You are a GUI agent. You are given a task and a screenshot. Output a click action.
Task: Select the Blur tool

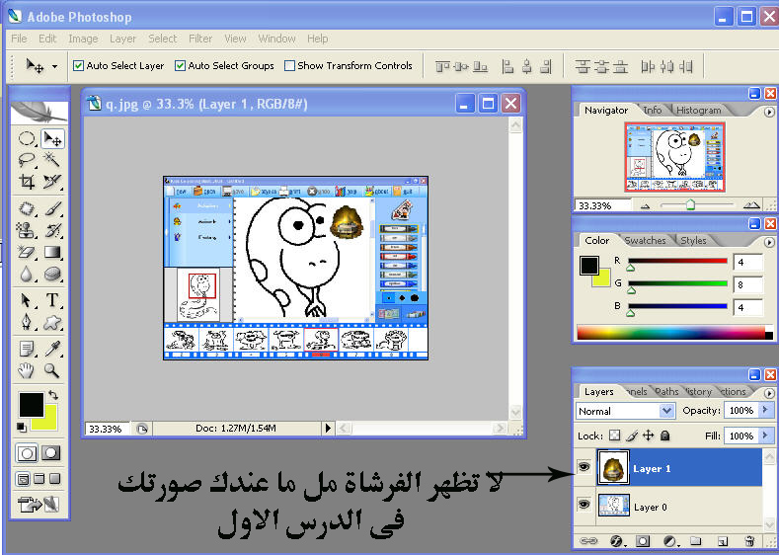coord(27,274)
